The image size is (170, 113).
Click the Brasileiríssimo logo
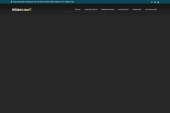click(x=22, y=10)
